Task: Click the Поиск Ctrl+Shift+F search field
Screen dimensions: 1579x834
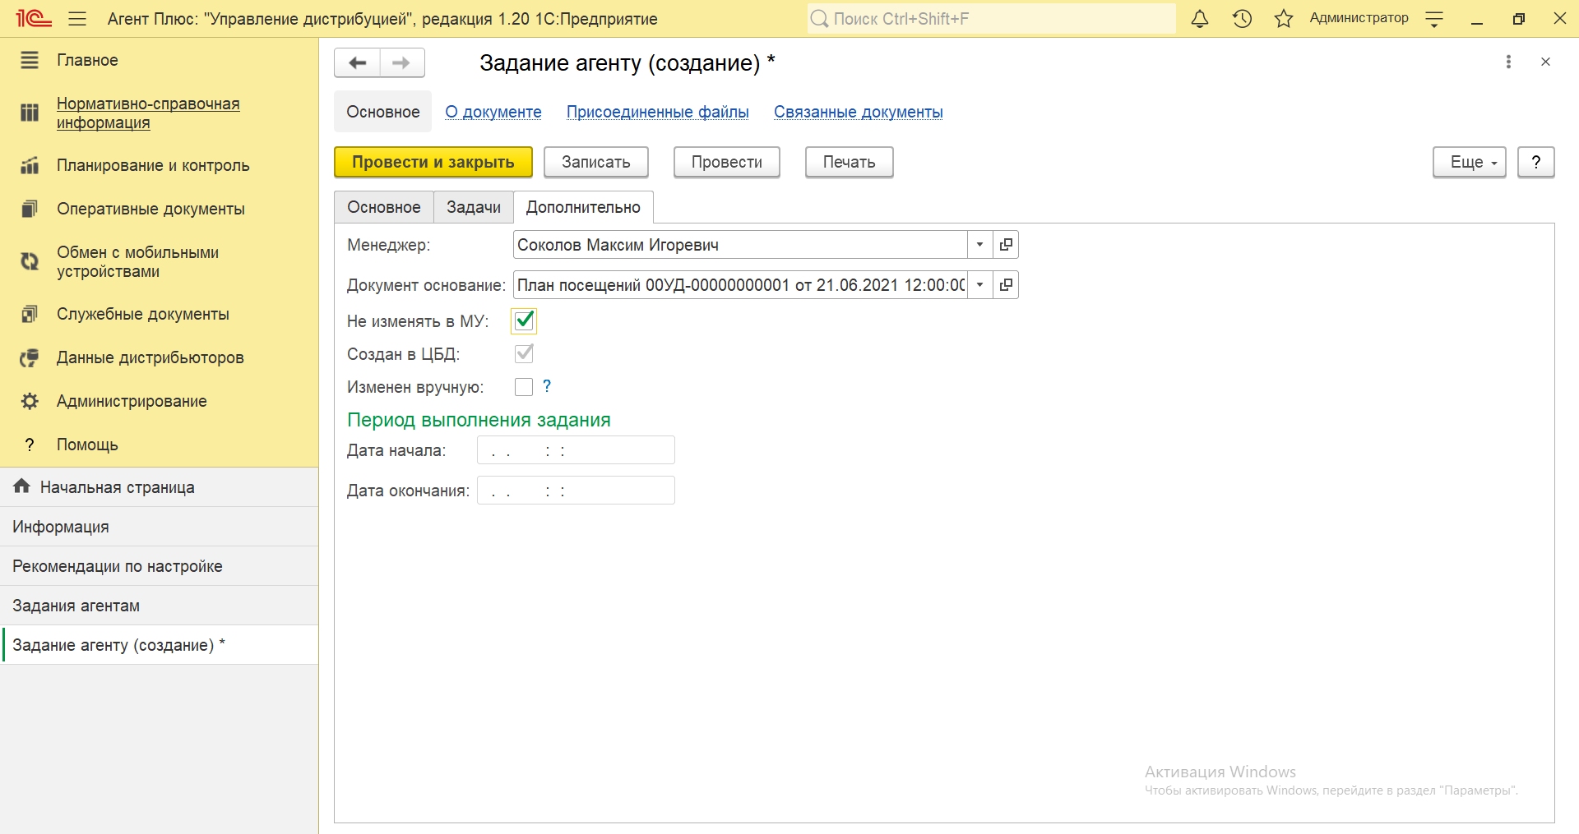Action: click(x=991, y=18)
